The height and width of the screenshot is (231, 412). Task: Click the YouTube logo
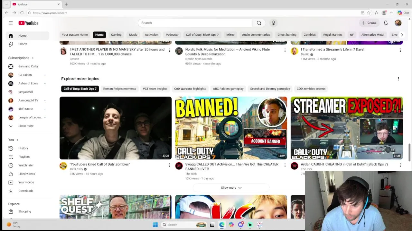[28, 23]
